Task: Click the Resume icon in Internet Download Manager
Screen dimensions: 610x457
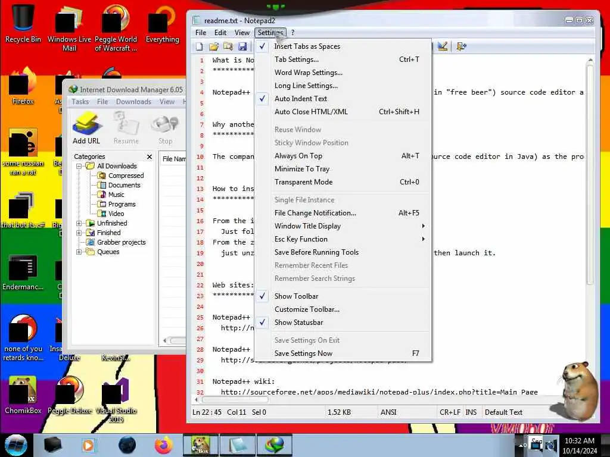Action: tap(126, 129)
